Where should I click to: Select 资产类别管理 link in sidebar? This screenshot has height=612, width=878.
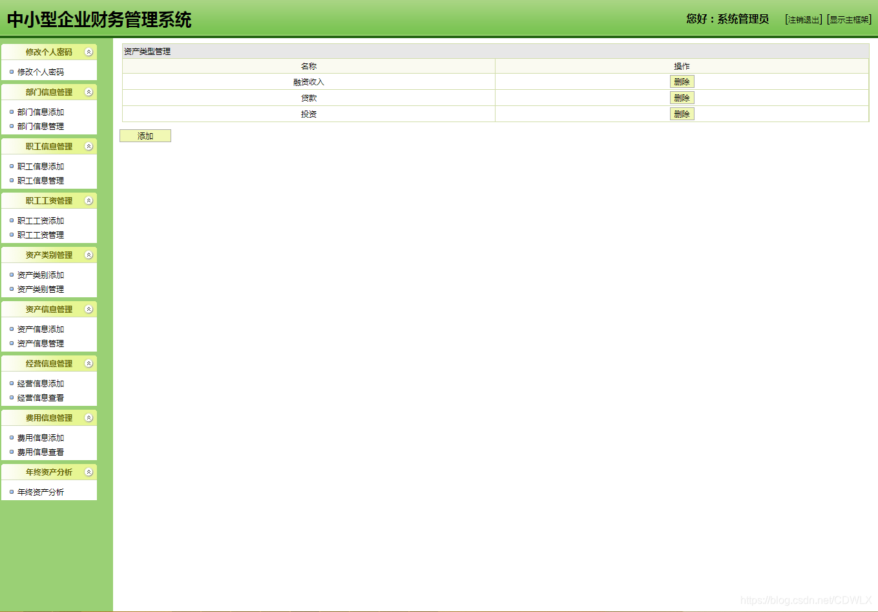click(41, 290)
